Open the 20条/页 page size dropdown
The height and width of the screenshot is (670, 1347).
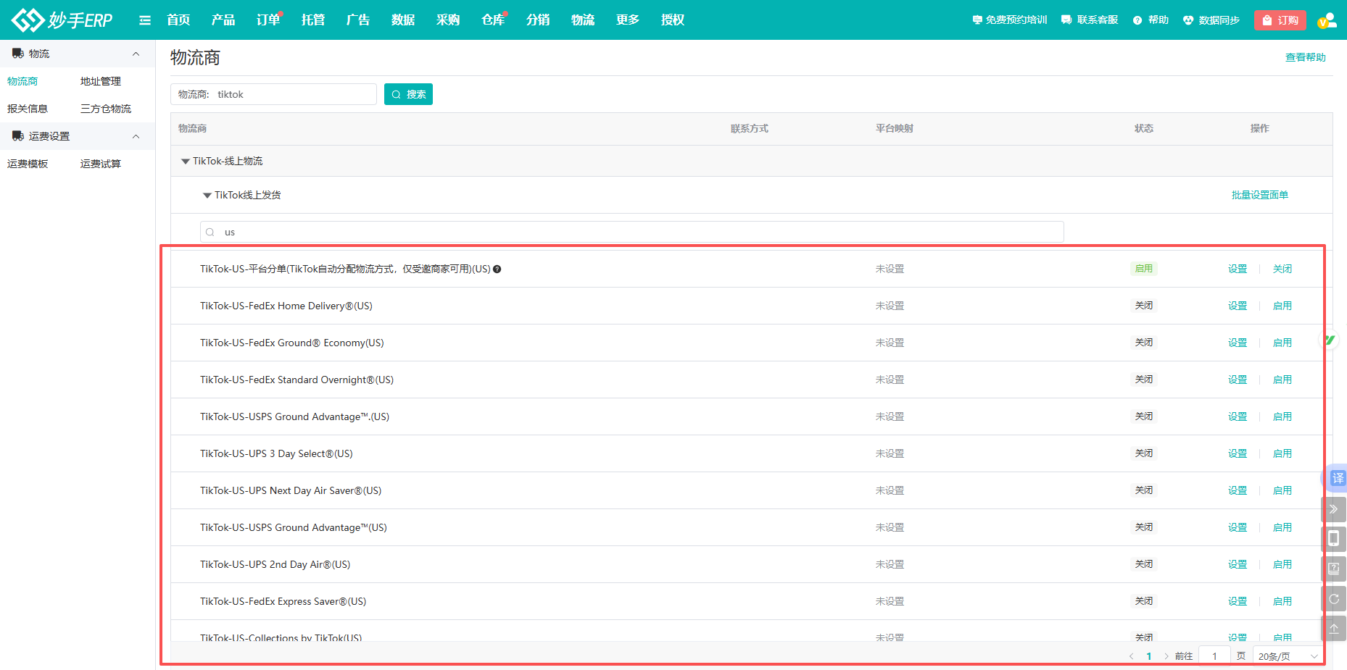(1287, 656)
